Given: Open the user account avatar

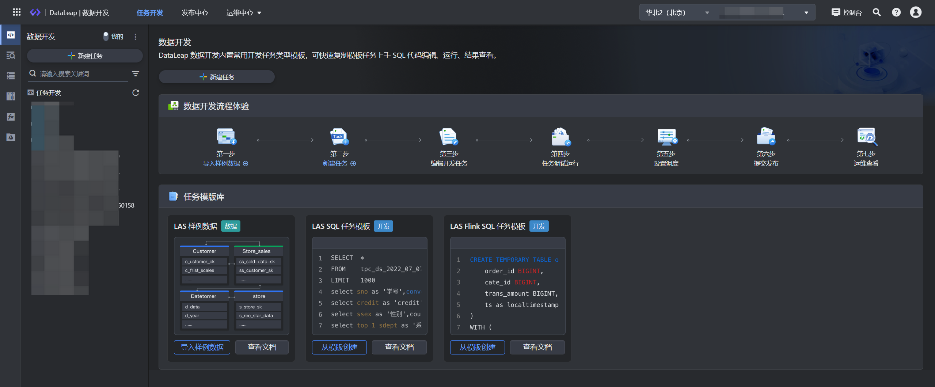Looking at the screenshot, I should (x=916, y=12).
